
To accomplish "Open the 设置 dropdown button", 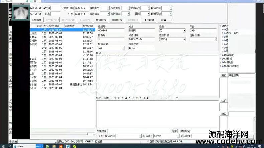I will (x=165, y=20).
